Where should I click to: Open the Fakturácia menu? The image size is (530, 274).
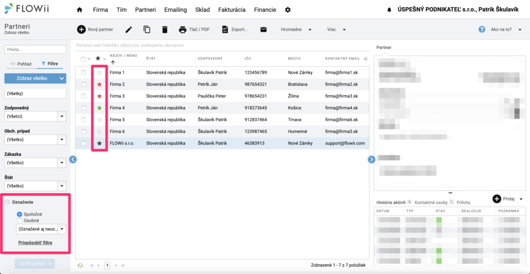pyautogui.click(x=232, y=10)
